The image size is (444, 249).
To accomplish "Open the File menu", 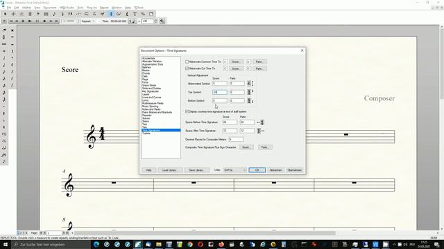I will [9, 8].
